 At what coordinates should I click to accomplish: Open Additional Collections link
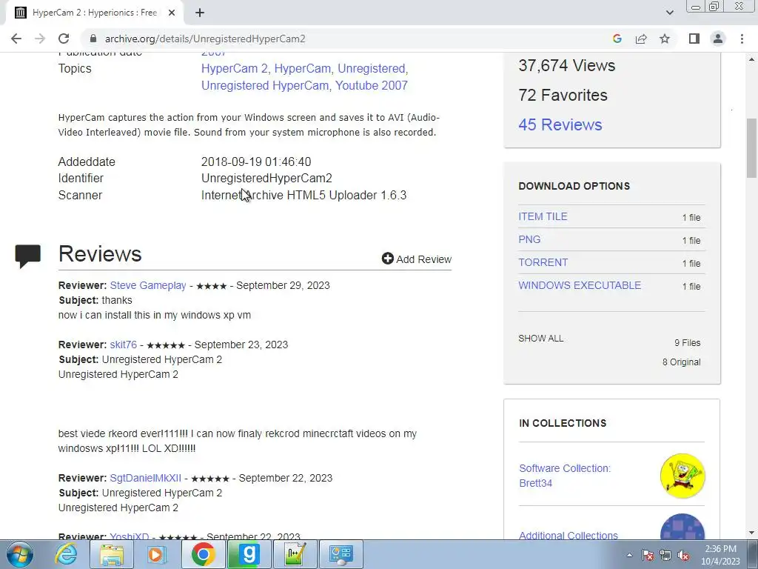tap(568, 535)
